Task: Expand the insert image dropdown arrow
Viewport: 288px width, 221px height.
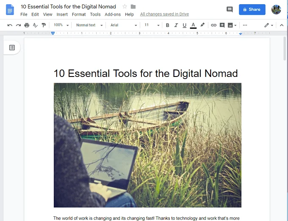Action: (235, 25)
